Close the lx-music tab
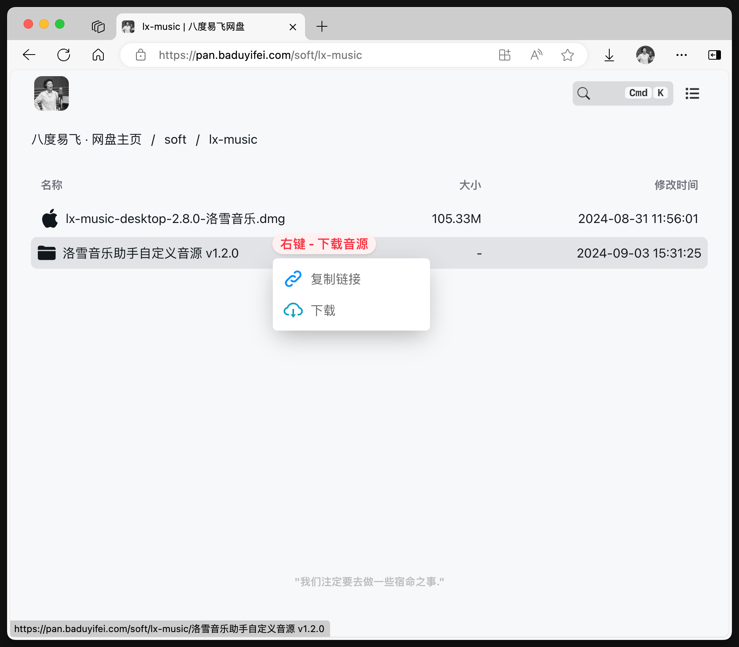The width and height of the screenshot is (739, 647). 293,27
